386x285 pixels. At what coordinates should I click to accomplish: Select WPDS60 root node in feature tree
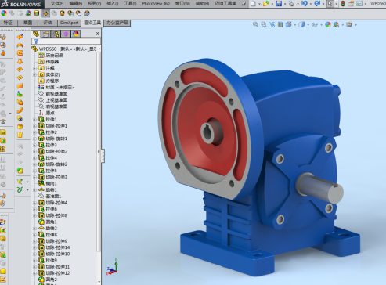65,49
